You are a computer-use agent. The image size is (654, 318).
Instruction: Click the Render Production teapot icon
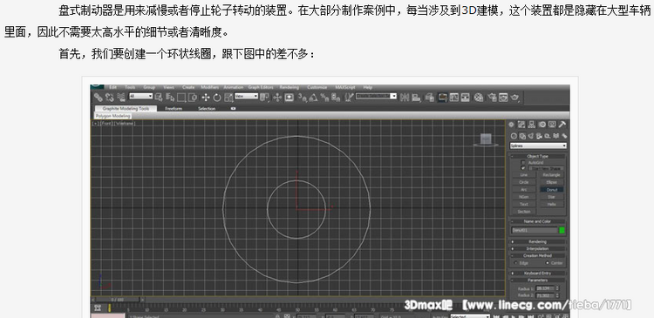click(515, 98)
